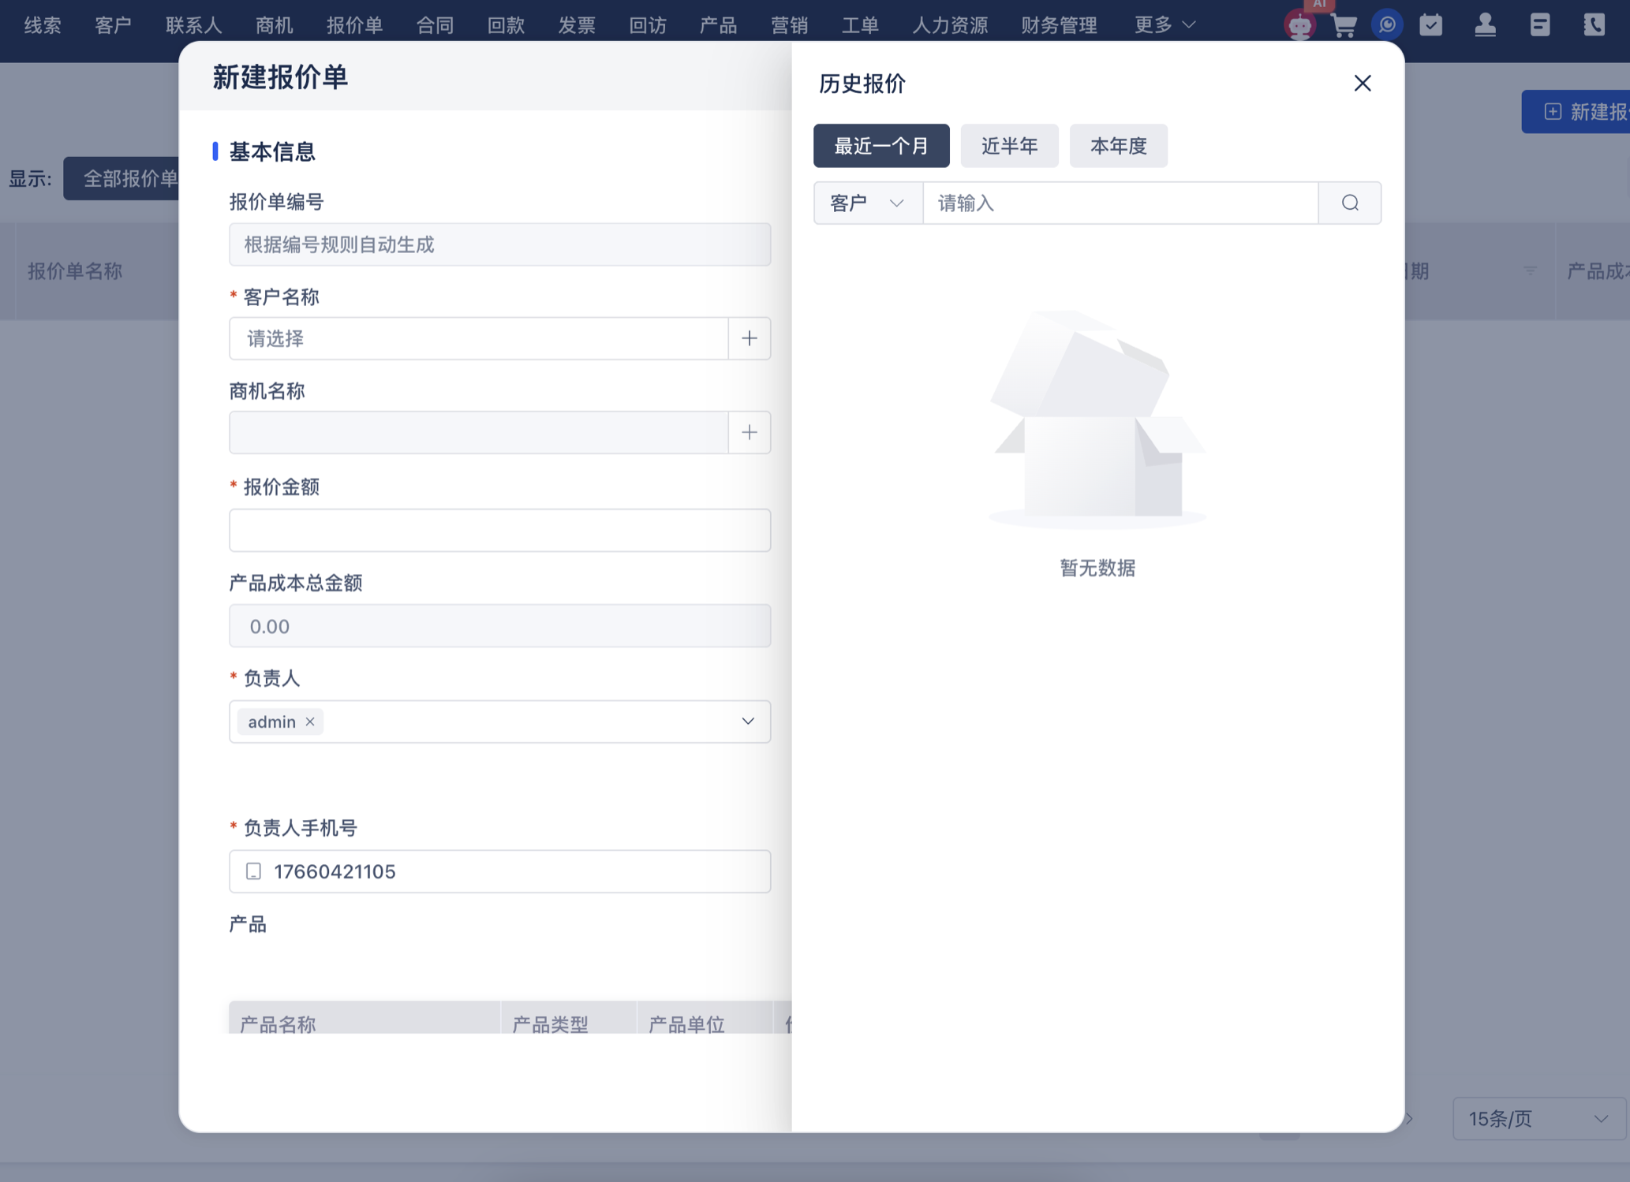Open the 15条/页 page size dropdown
1630x1182 pixels.
(x=1538, y=1118)
